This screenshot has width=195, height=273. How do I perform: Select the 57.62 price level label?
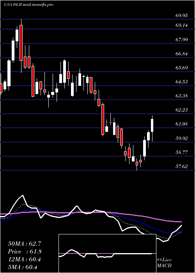(x=182, y=167)
